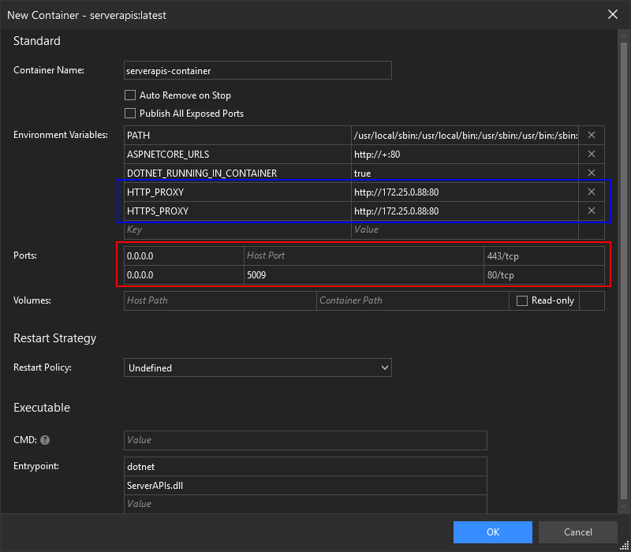Delete the HTTP_PROXY variable row
Screen dimensions: 631x552
[x=591, y=192]
